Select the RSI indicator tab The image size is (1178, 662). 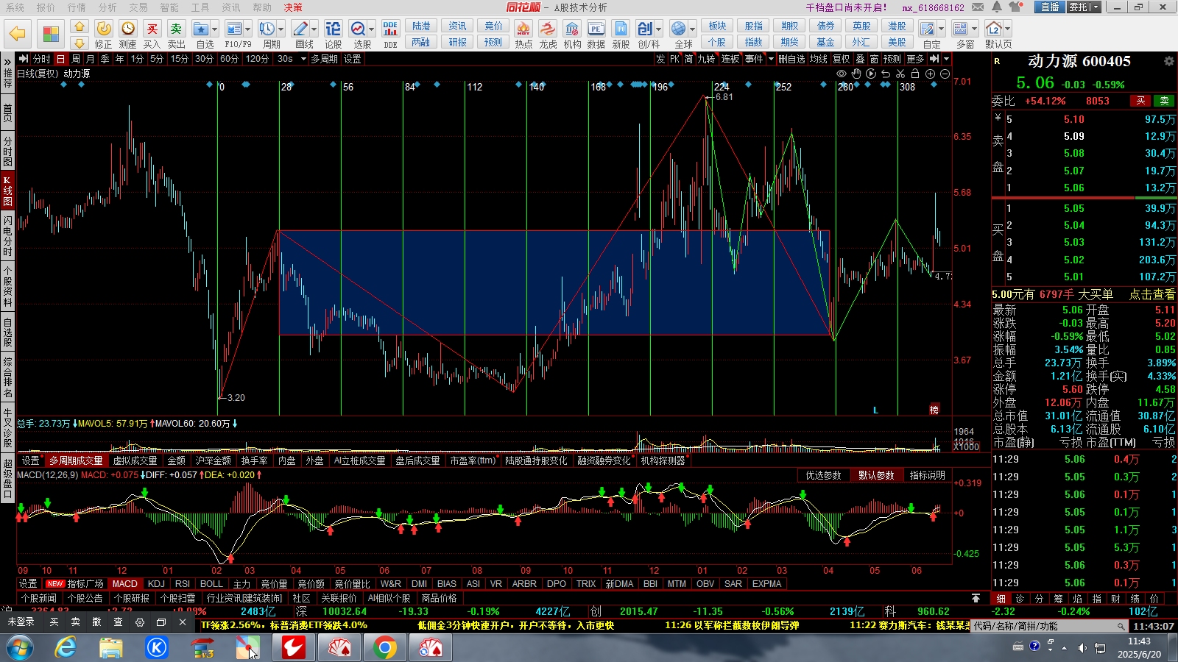(x=183, y=583)
